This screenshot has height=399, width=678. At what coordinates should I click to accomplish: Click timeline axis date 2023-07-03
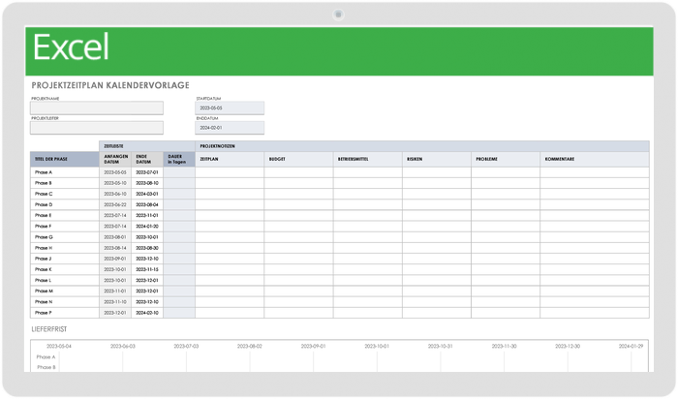186,347
